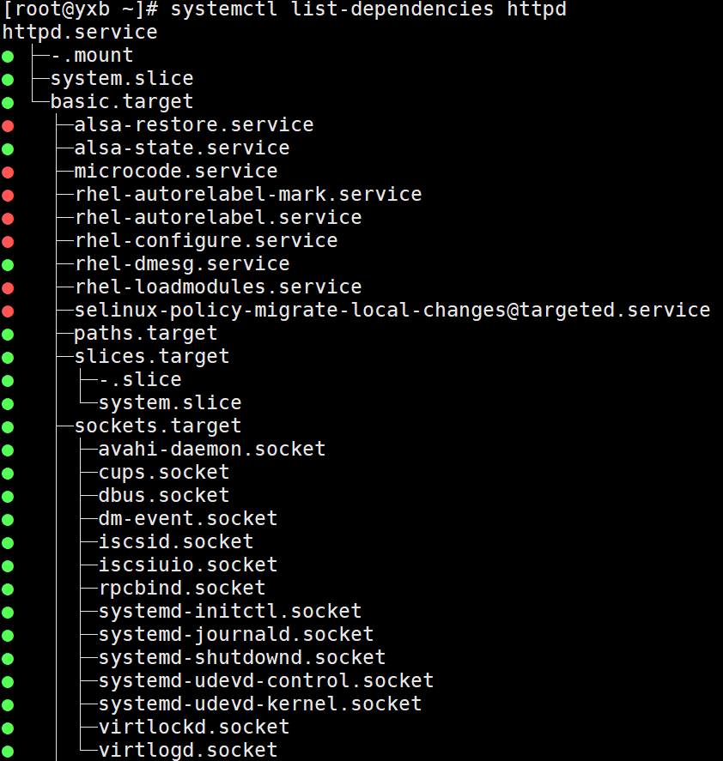Screen dimensions: 723x761
Task: Click the selinux-policy-migrate-local-changes@targeted.service line
Action: (392, 310)
